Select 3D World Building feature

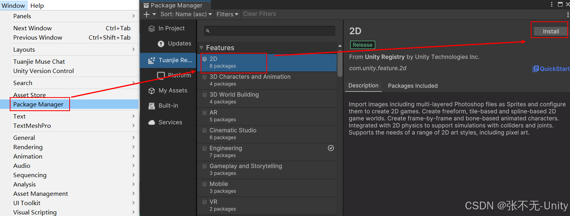267,98
